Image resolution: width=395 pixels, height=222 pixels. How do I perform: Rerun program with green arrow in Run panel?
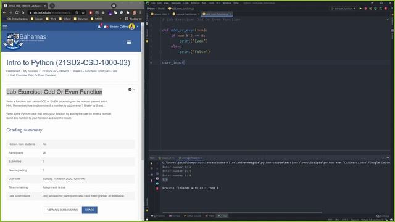(x=151, y=163)
